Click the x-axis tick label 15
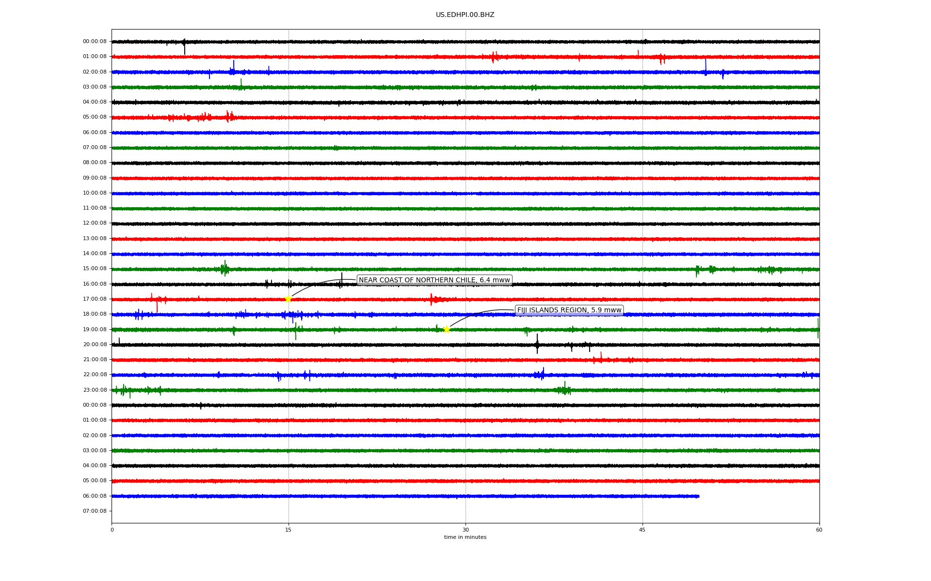The height and width of the screenshot is (581, 931). [x=289, y=530]
